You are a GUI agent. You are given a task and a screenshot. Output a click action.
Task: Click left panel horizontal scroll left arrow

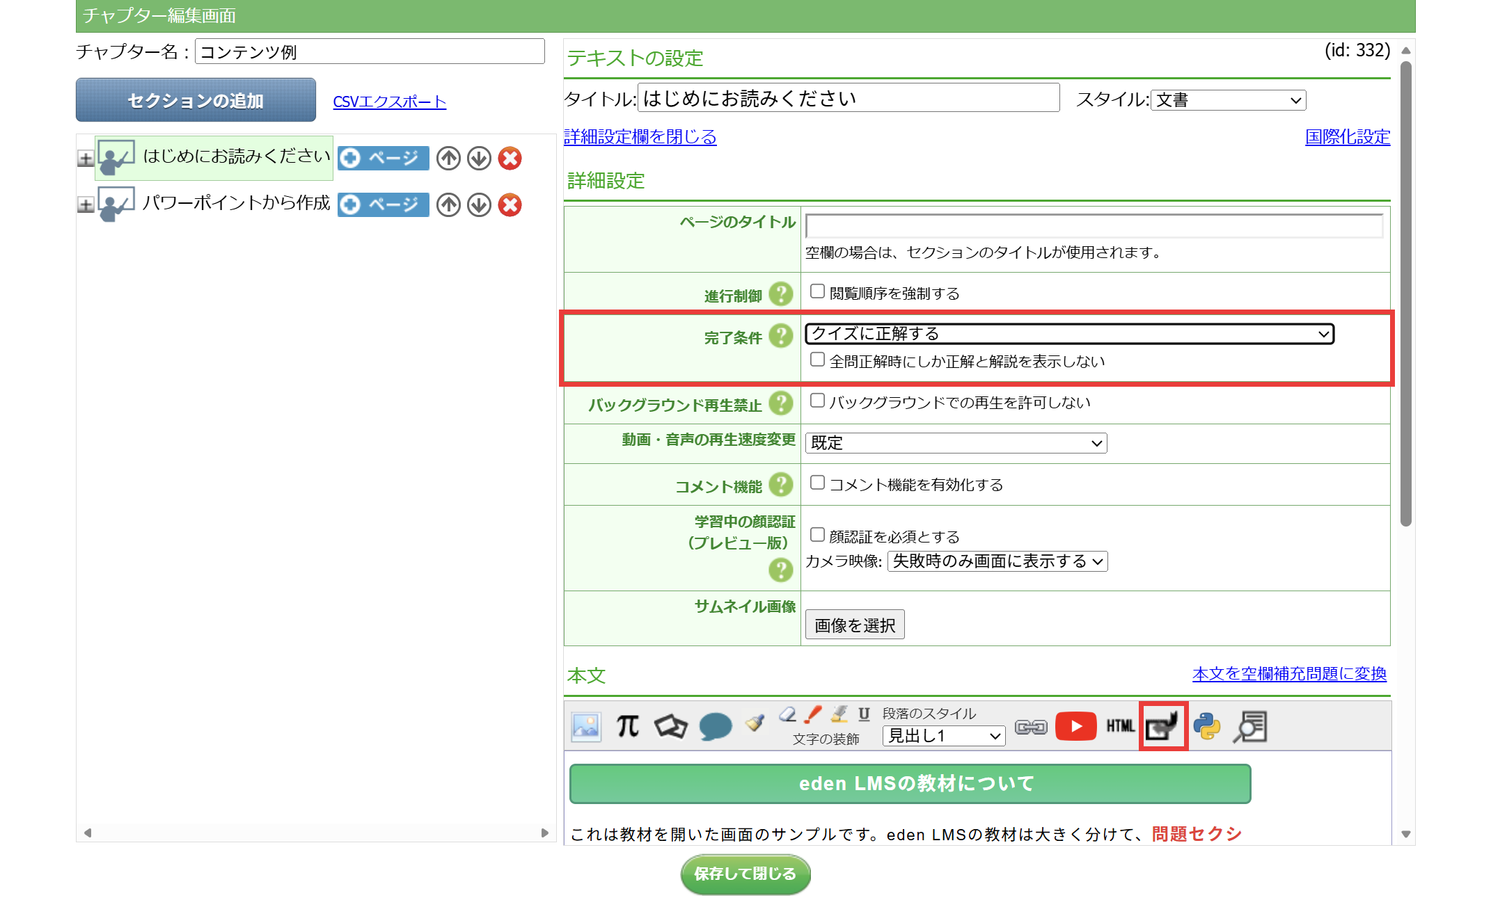point(88,833)
